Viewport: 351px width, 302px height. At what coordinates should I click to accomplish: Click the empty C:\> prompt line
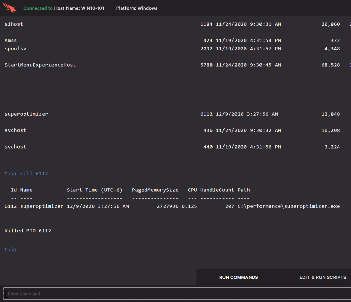11,250
